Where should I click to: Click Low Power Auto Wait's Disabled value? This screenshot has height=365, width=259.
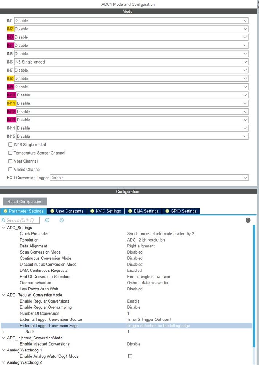135,289
